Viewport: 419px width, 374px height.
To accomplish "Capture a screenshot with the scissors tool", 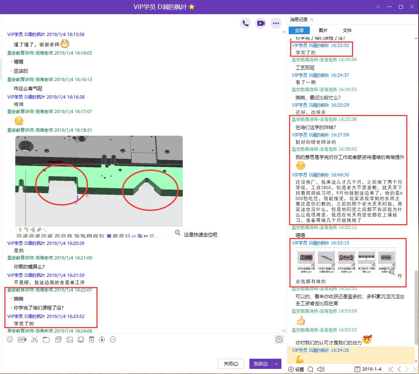I will [35, 339].
